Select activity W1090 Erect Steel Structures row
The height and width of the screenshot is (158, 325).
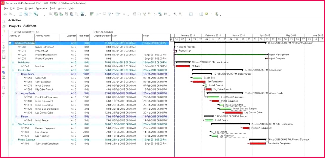[46, 97]
